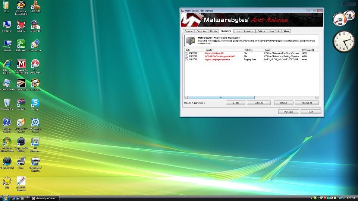This screenshot has width=358, height=201.
Task: Click the sidebar add gadget plus button
Action: point(344,4)
